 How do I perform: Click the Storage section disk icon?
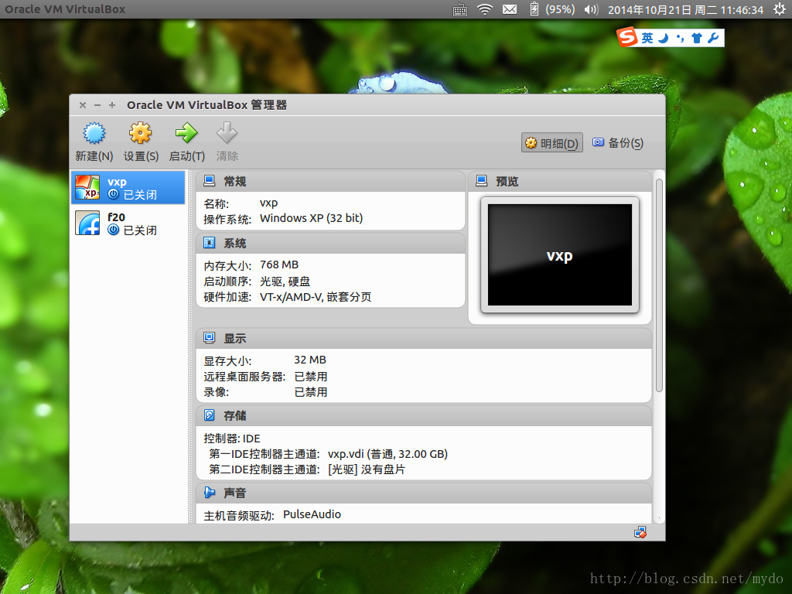(x=209, y=415)
